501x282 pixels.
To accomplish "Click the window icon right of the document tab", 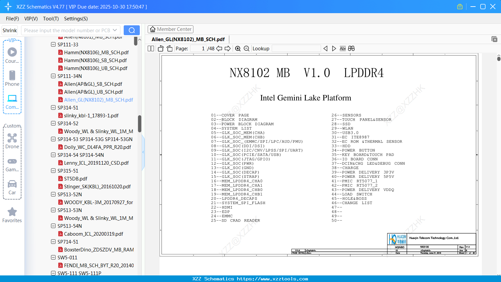I will [x=494, y=39].
